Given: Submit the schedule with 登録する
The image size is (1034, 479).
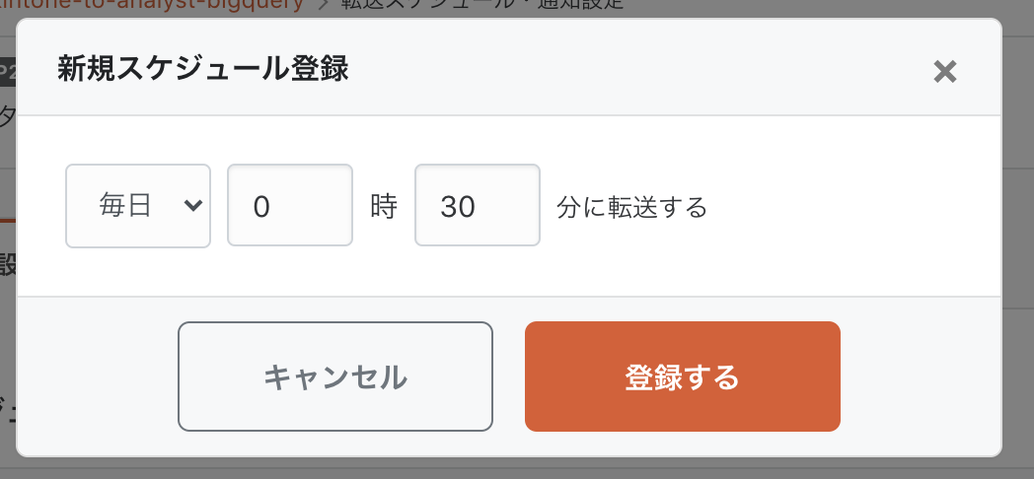Looking at the screenshot, I should 682,376.
